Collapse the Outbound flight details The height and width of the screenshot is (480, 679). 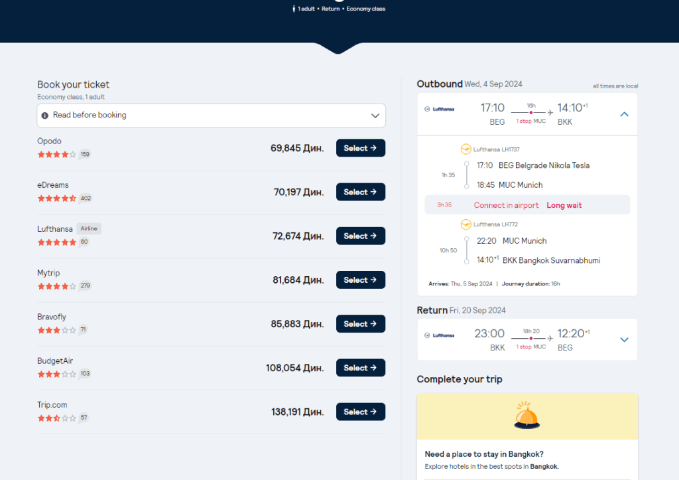(623, 114)
